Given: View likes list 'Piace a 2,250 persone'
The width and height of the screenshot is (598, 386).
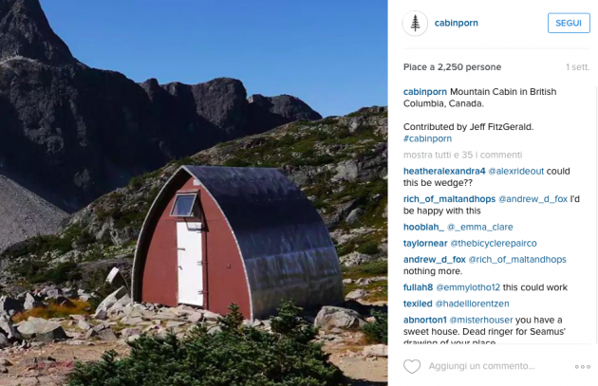Looking at the screenshot, I should pyautogui.click(x=453, y=67).
